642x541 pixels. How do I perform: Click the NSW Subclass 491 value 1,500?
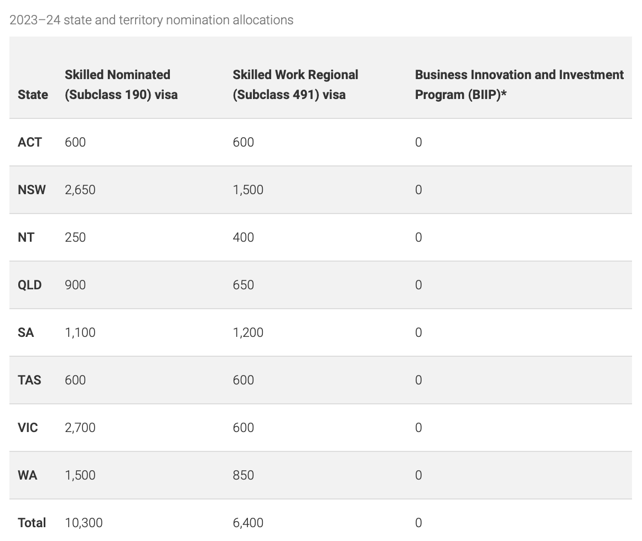tap(248, 190)
